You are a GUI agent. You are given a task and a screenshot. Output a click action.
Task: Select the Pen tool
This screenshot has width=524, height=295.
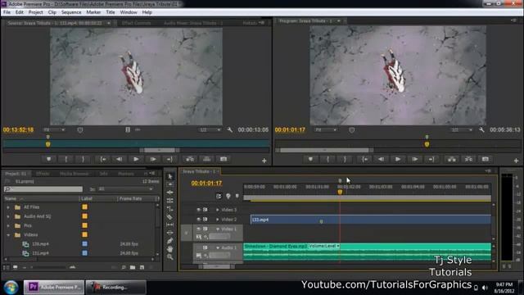[x=170, y=241]
